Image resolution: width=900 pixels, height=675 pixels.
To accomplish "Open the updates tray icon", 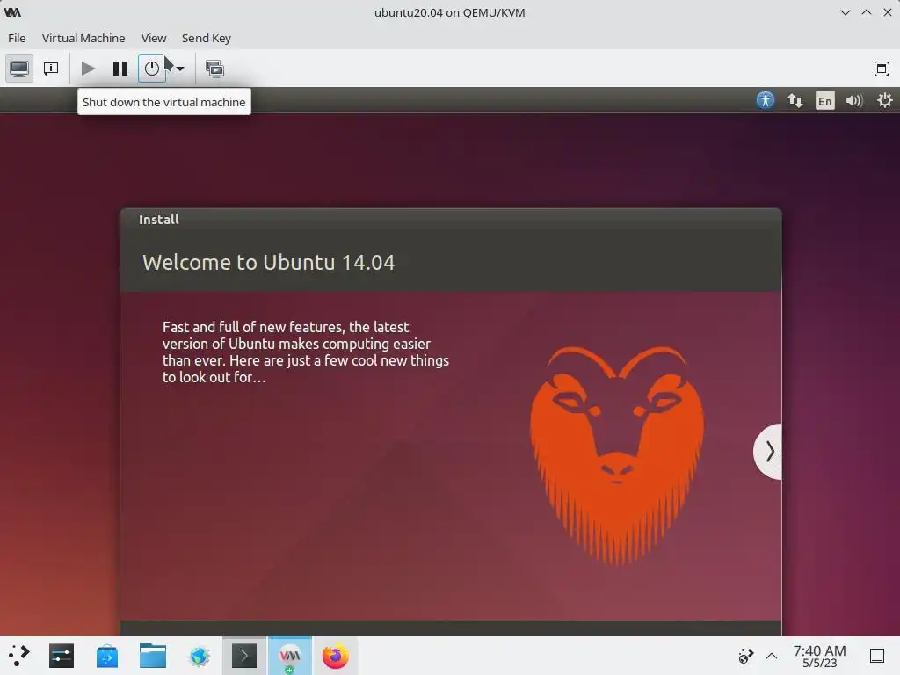I will (x=745, y=656).
